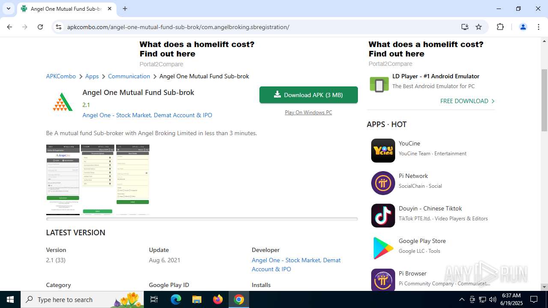This screenshot has height=308, width=548.
Task: Open the Pi Browser app icon
Action: 383,280
